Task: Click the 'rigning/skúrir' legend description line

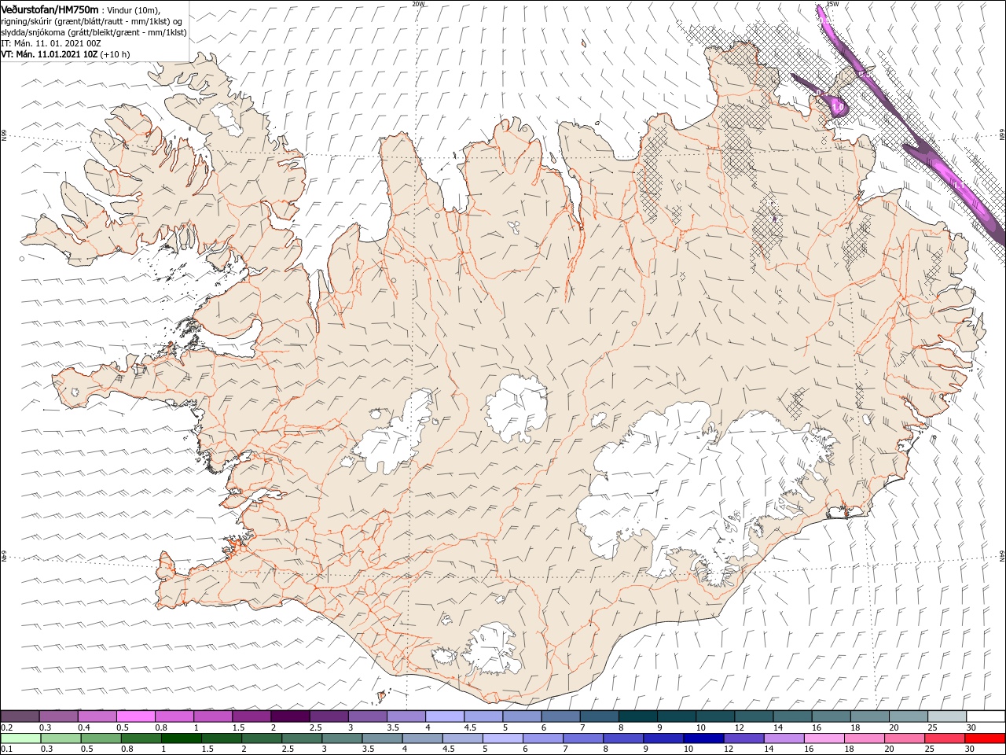Action: (x=92, y=20)
